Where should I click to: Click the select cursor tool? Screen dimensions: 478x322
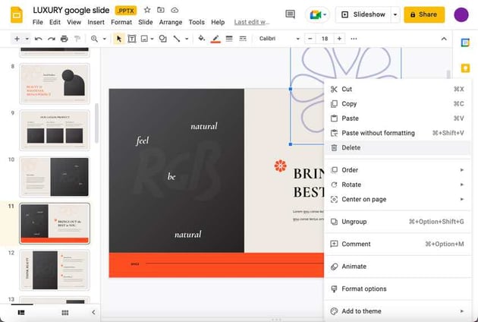pyautogui.click(x=118, y=38)
